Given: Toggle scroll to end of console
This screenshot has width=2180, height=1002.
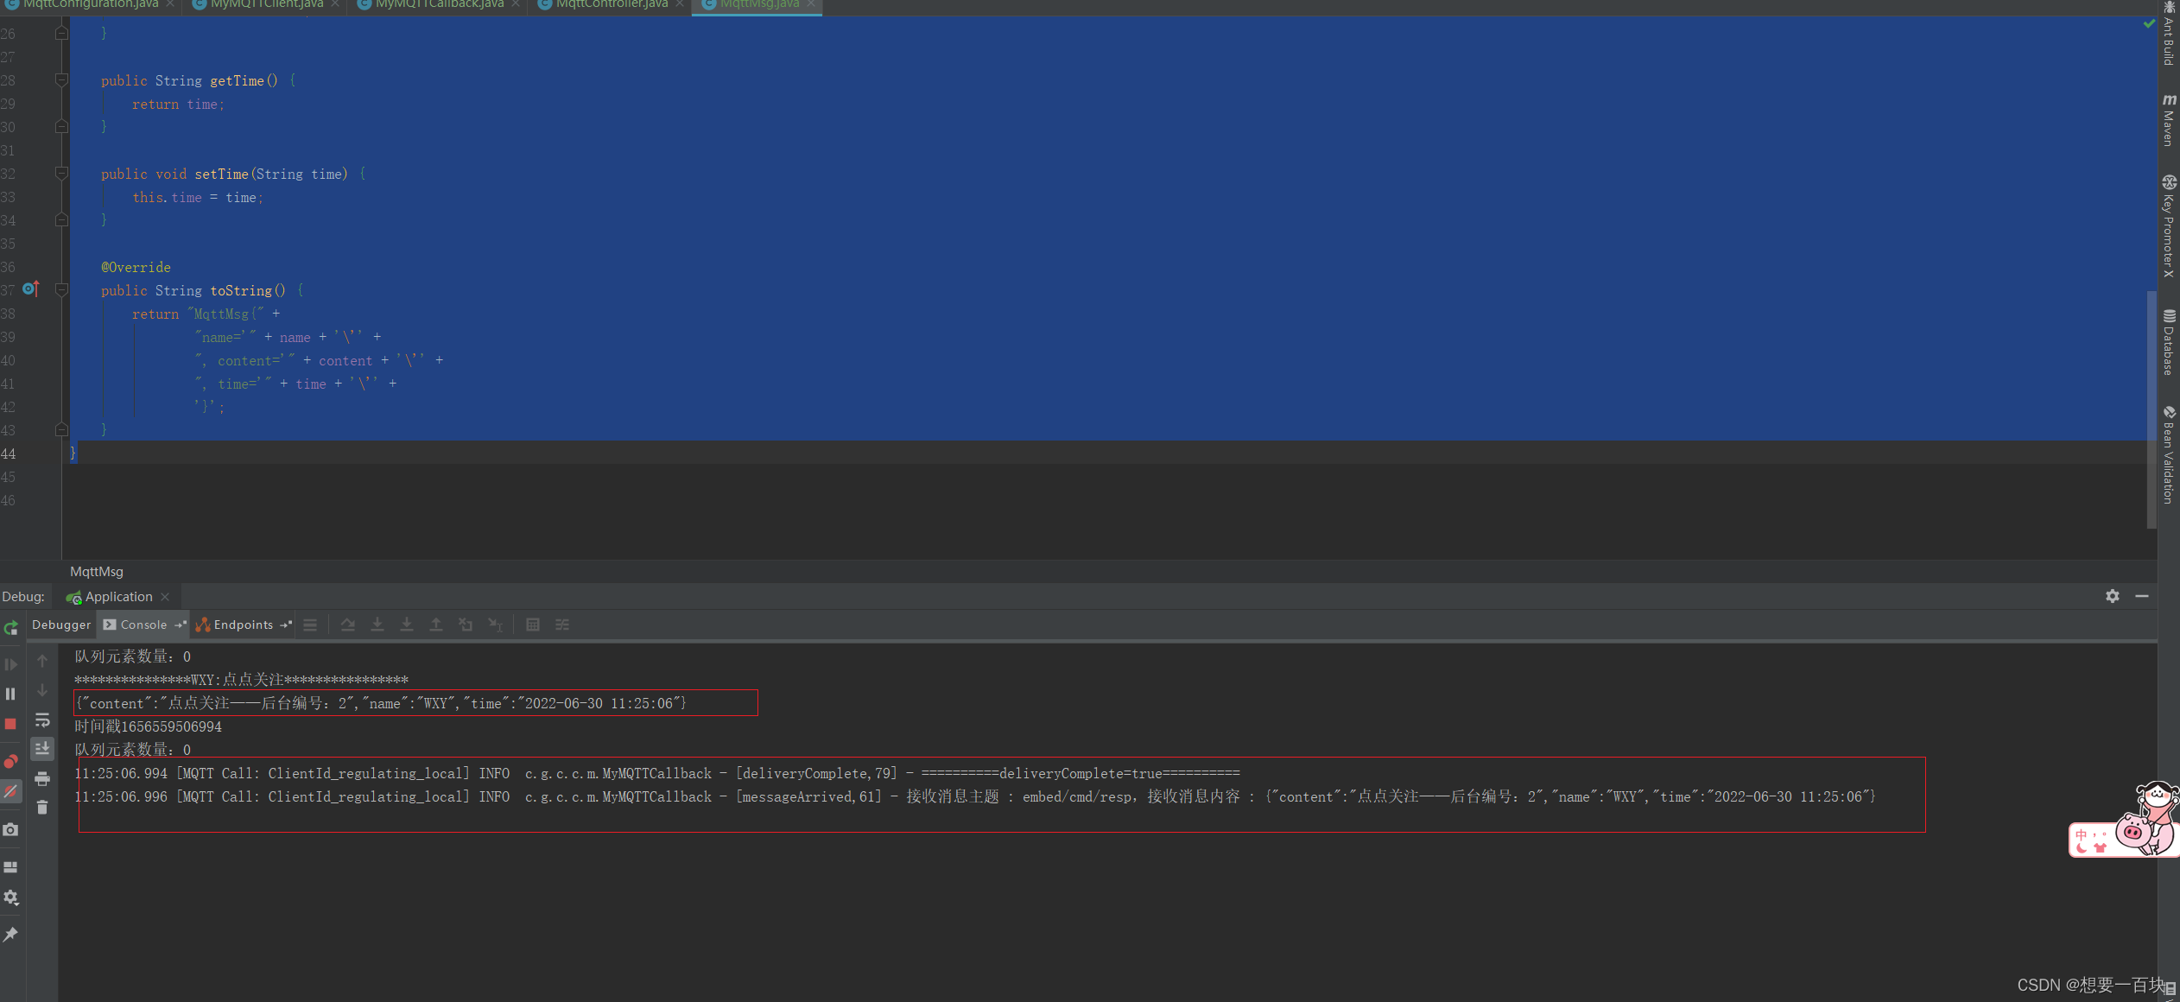Looking at the screenshot, I should (x=42, y=748).
